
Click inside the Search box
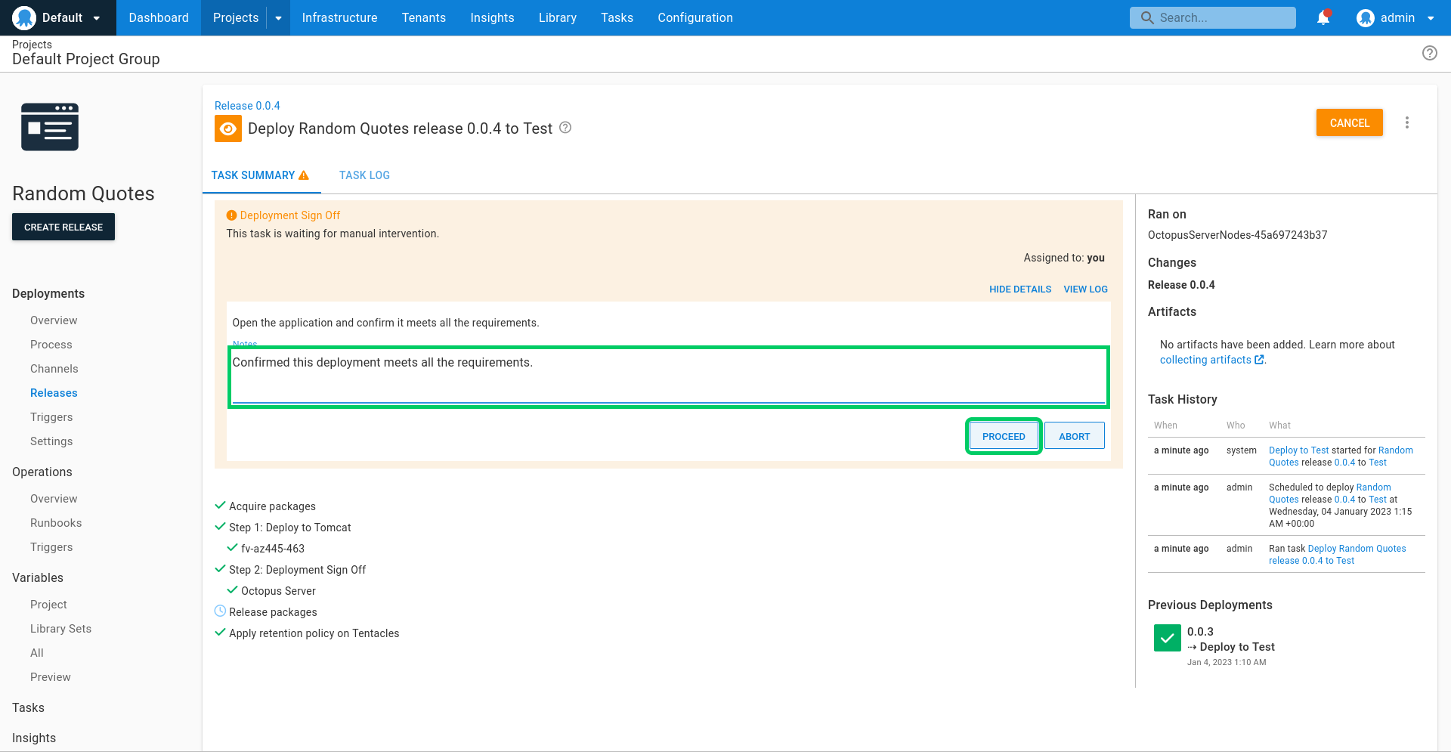click(1212, 17)
